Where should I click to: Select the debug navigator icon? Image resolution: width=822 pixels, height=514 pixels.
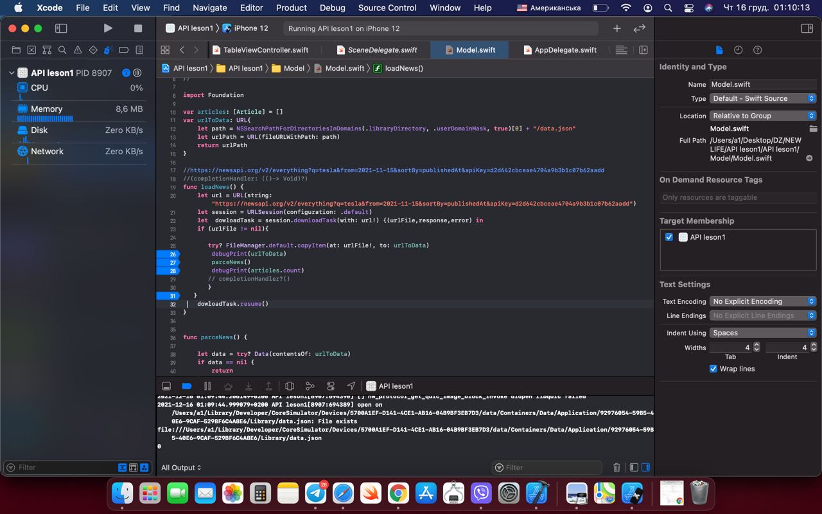pyautogui.click(x=109, y=49)
